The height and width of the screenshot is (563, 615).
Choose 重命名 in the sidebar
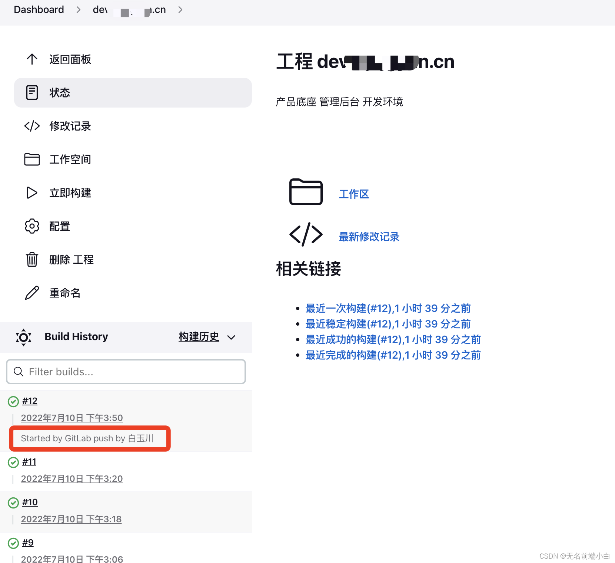[133, 293]
